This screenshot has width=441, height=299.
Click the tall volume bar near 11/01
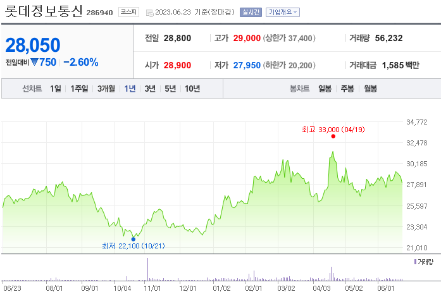[x=147, y=269]
